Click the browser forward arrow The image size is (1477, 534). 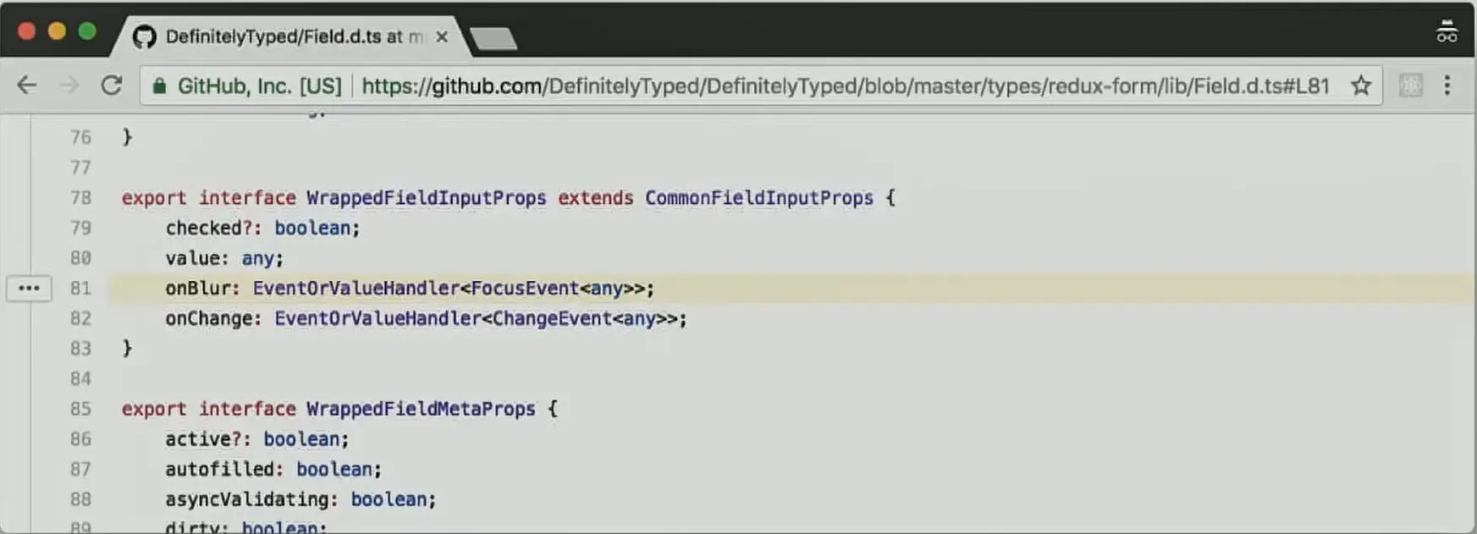coord(69,85)
